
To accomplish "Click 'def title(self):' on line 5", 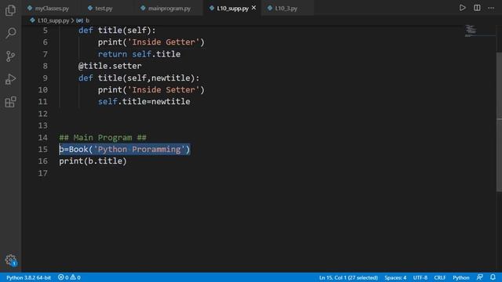I will coord(117,30).
